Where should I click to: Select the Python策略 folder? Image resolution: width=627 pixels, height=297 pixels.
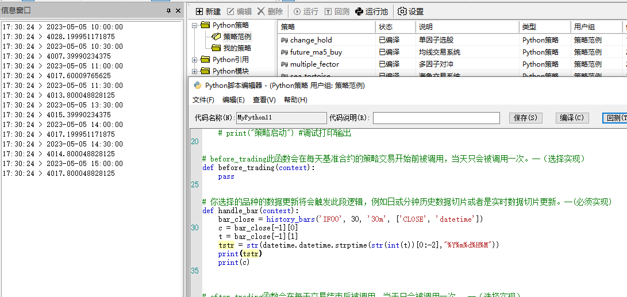point(230,25)
